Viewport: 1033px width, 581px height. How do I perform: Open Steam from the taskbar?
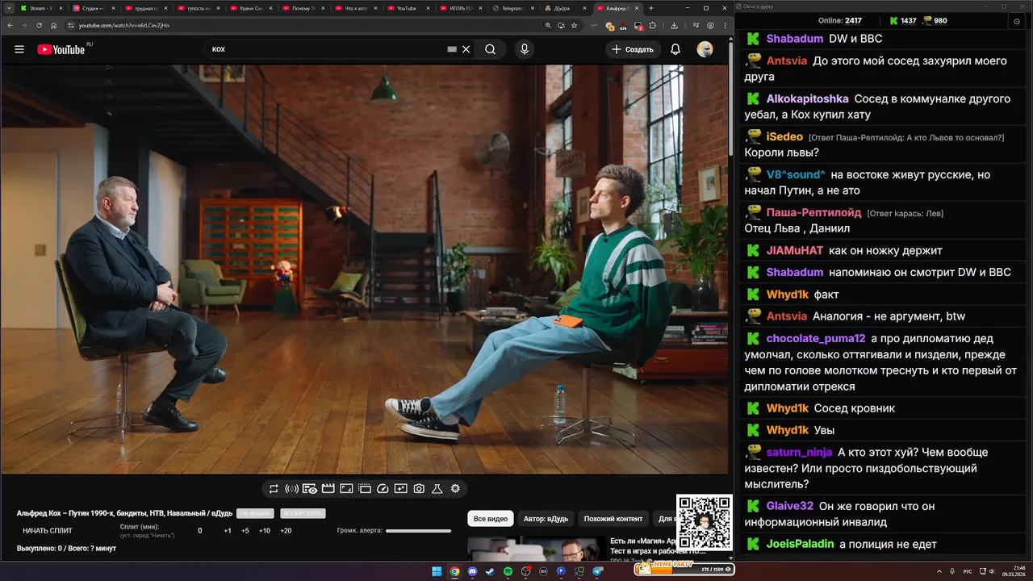(x=490, y=571)
